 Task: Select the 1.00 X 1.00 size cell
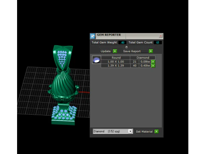116,62
